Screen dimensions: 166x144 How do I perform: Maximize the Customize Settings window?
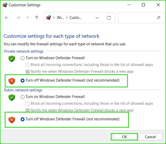point(143,5)
